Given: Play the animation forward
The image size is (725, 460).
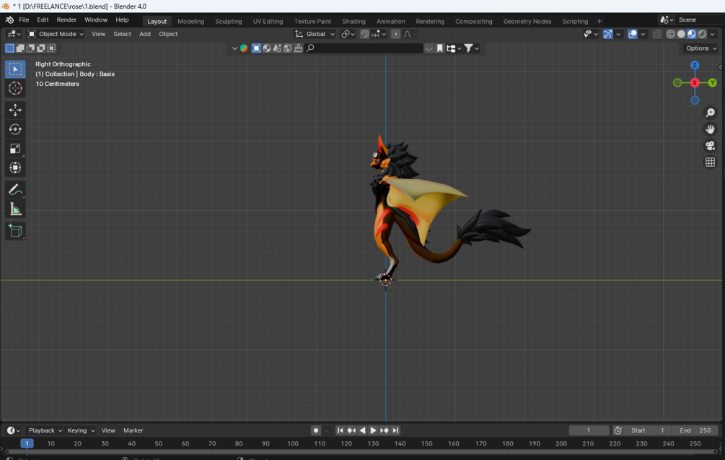Looking at the screenshot, I should coord(373,430).
